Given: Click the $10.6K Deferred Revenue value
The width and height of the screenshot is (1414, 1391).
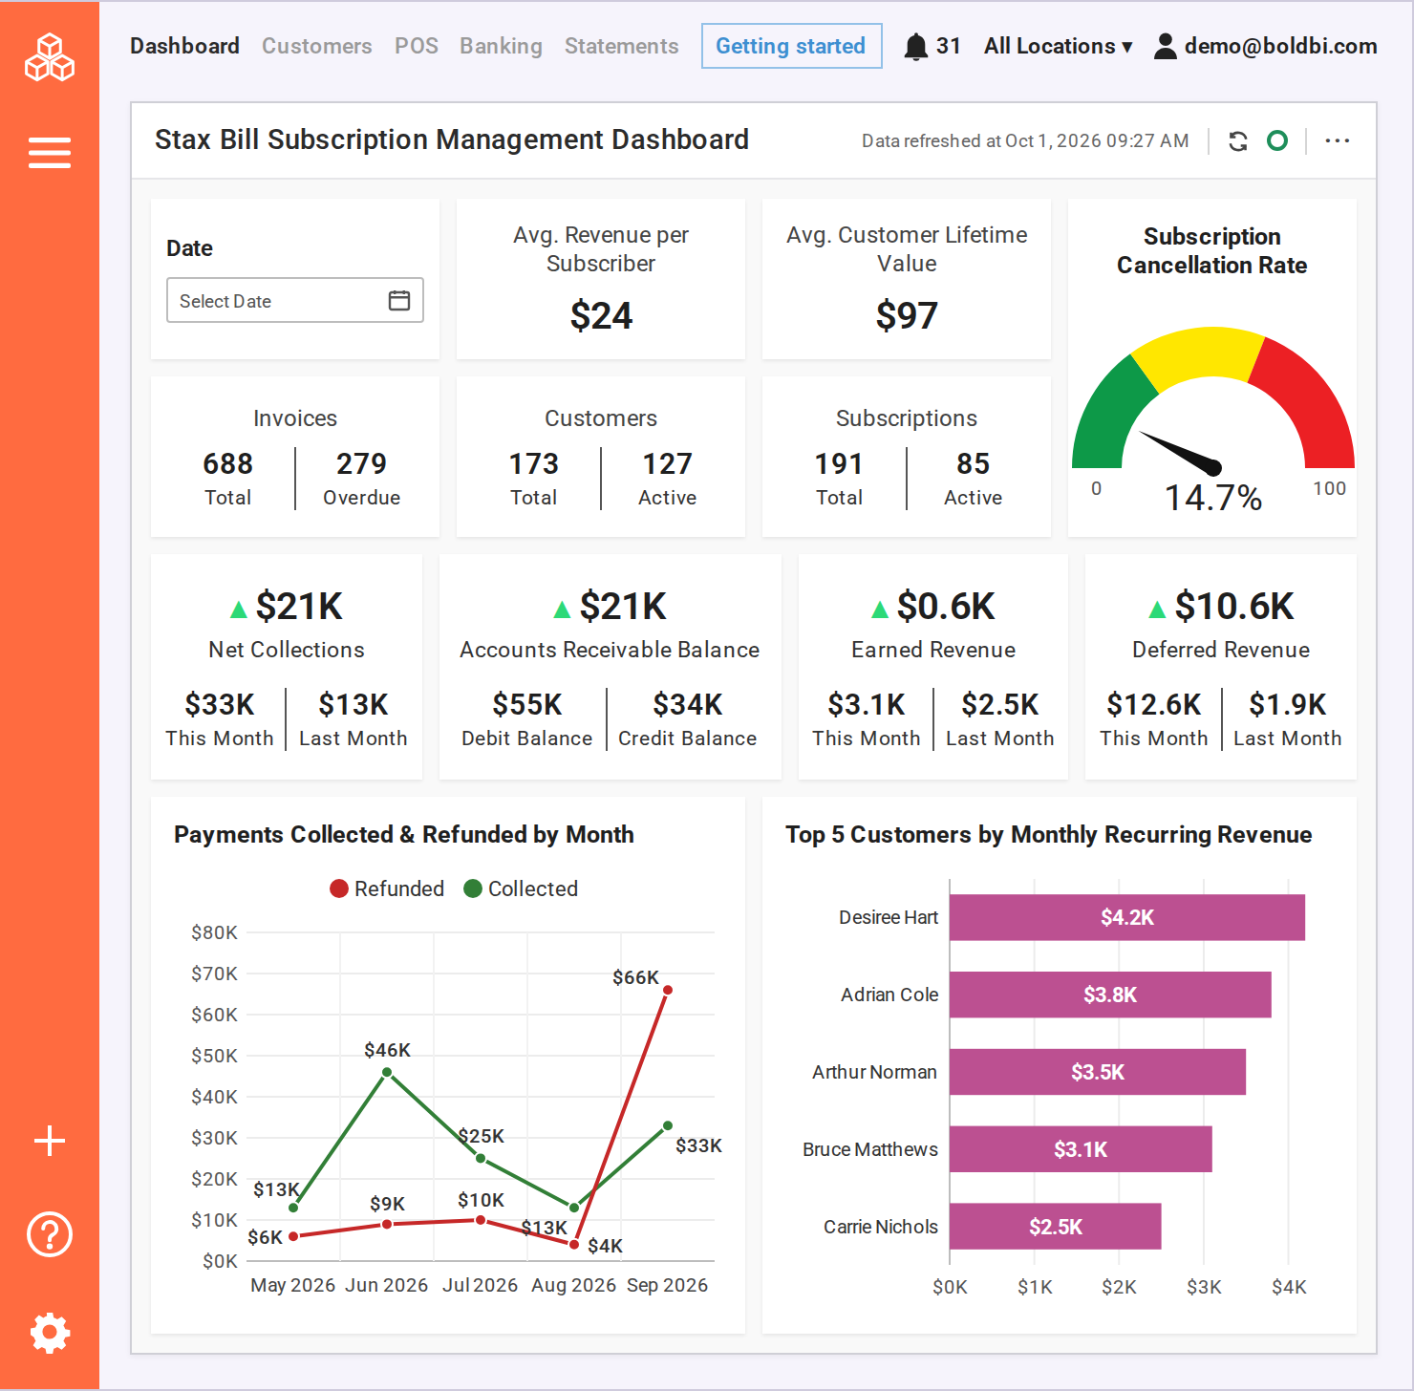Looking at the screenshot, I should pyautogui.click(x=1234, y=606).
